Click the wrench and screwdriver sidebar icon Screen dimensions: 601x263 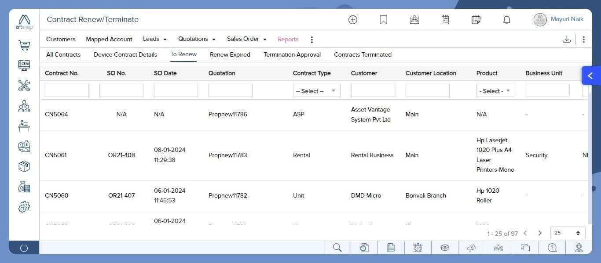pyautogui.click(x=24, y=85)
